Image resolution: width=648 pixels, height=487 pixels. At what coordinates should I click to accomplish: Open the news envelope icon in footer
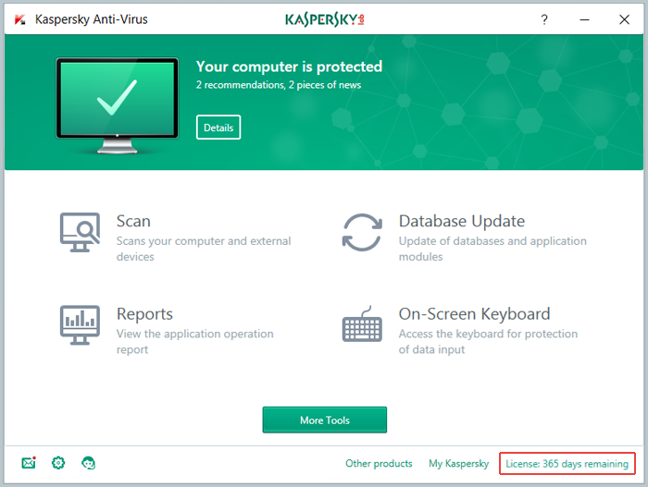coord(29,463)
